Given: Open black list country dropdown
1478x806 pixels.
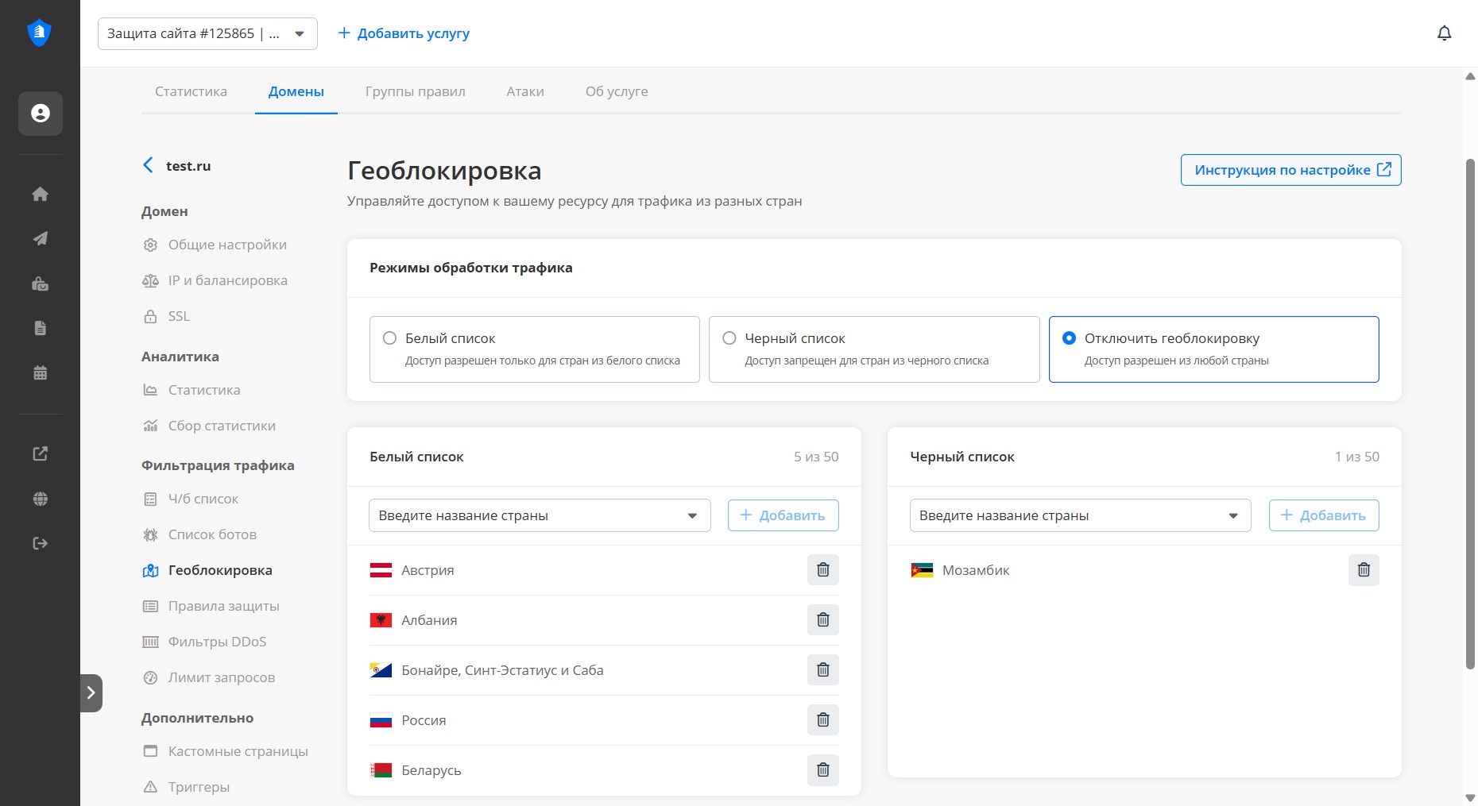Looking at the screenshot, I should click(1080, 515).
